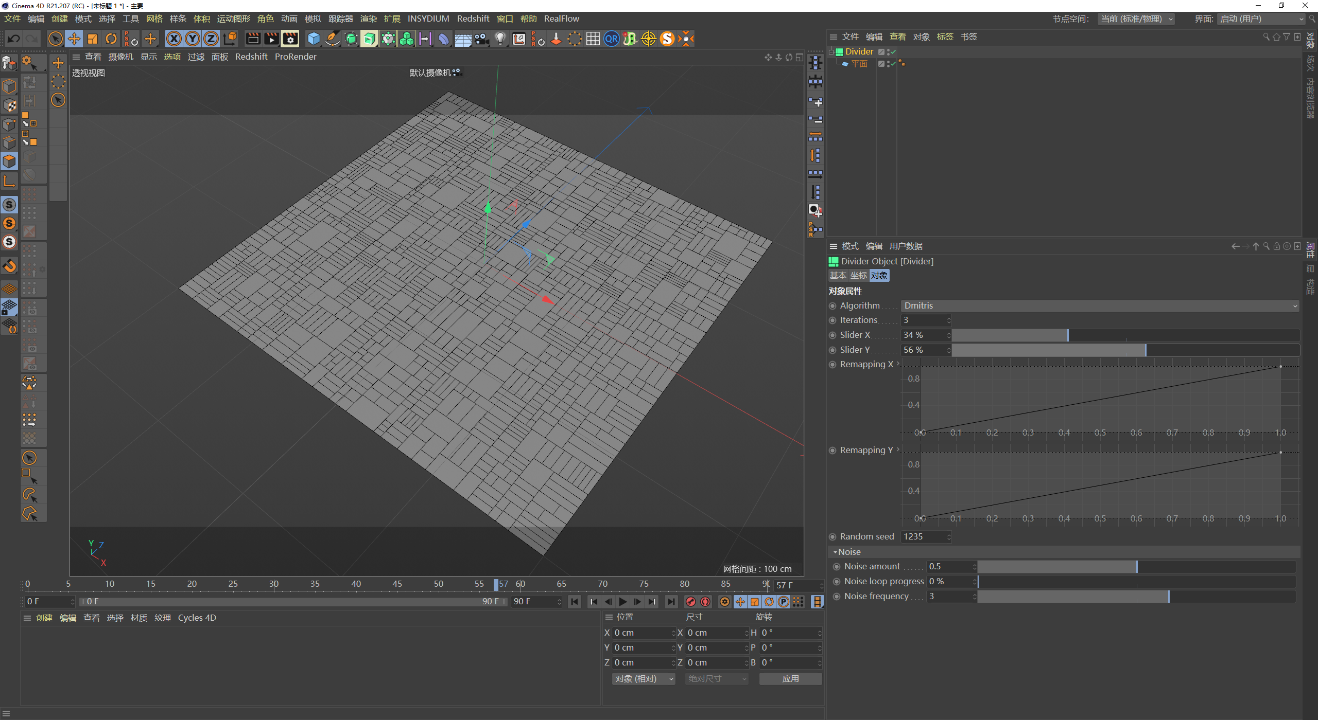Open the 对象 (相对) coordinate dropdown
The height and width of the screenshot is (720, 1318).
(x=643, y=678)
